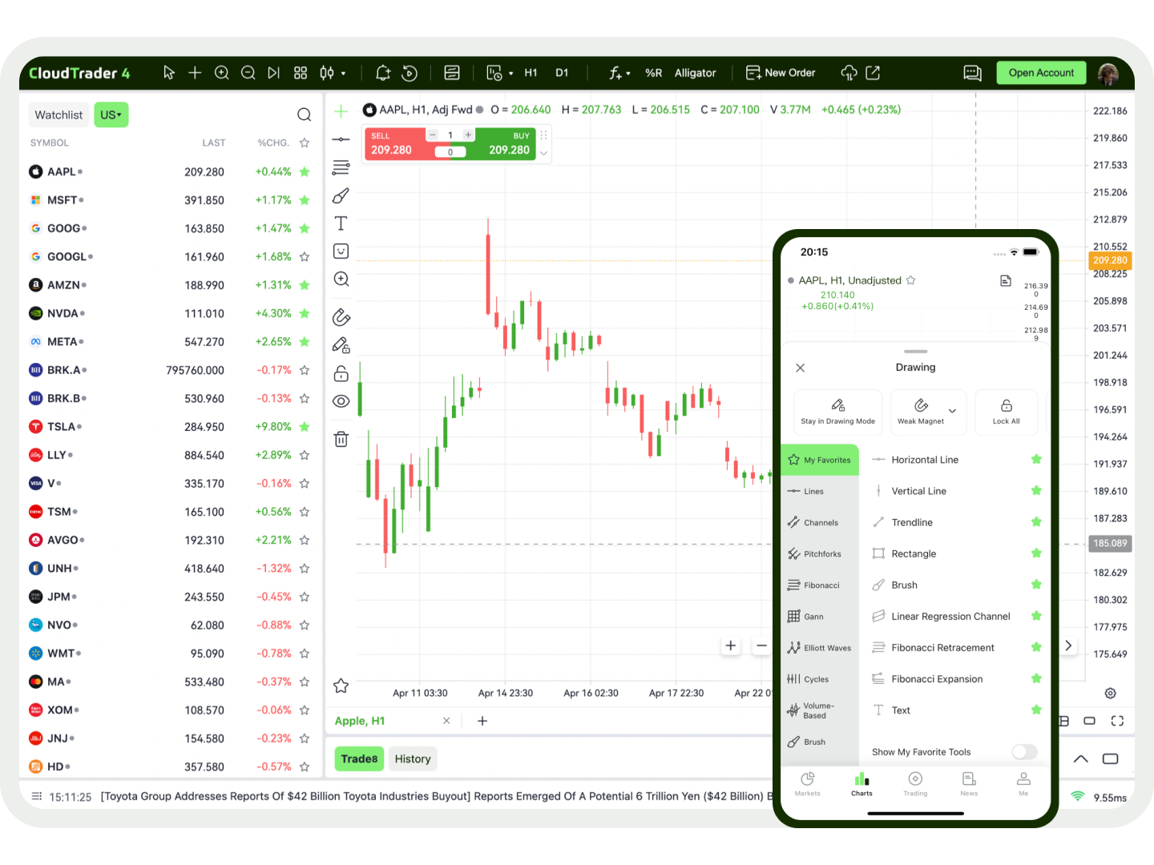This screenshot has height=865, width=1154.
Task: Open the news list icon in toolbar
Action: (452, 73)
